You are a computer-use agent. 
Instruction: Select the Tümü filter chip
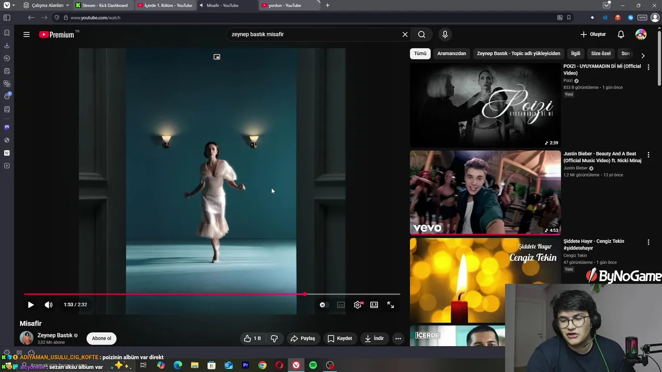point(420,53)
